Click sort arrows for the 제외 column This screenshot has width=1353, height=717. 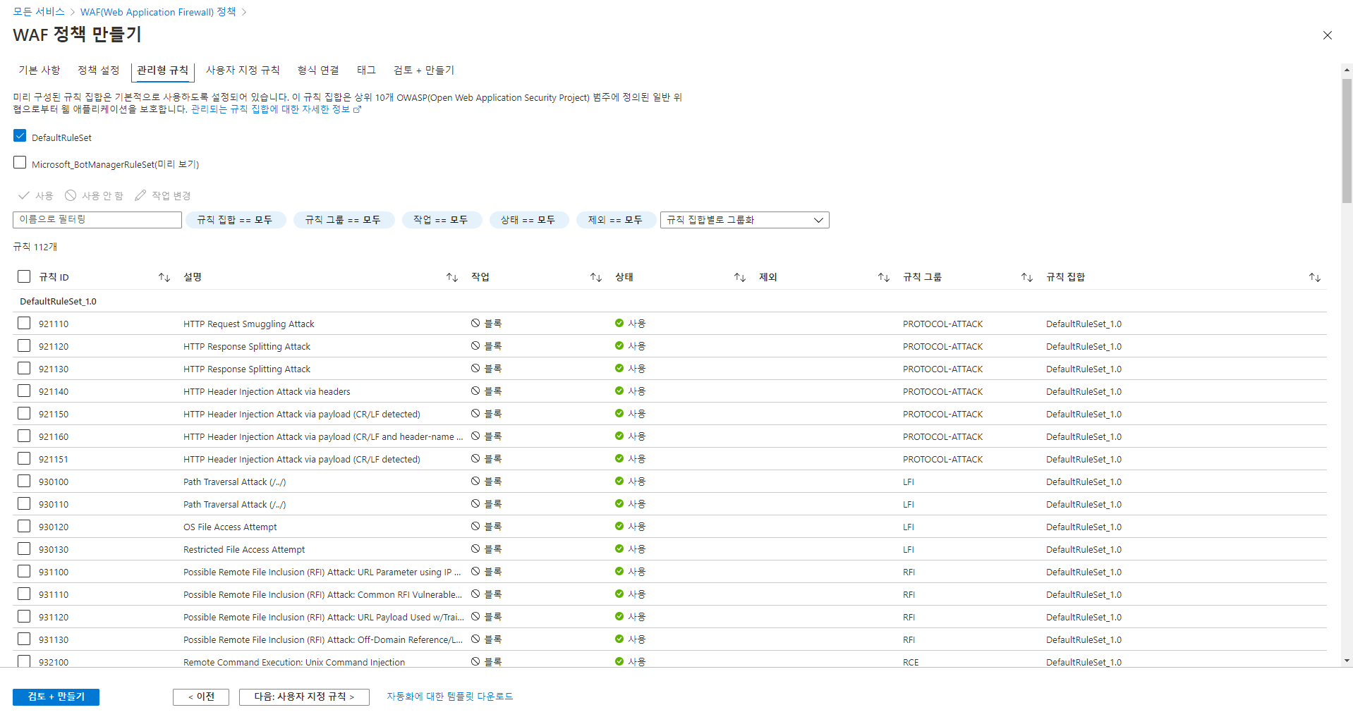pyautogui.click(x=884, y=277)
